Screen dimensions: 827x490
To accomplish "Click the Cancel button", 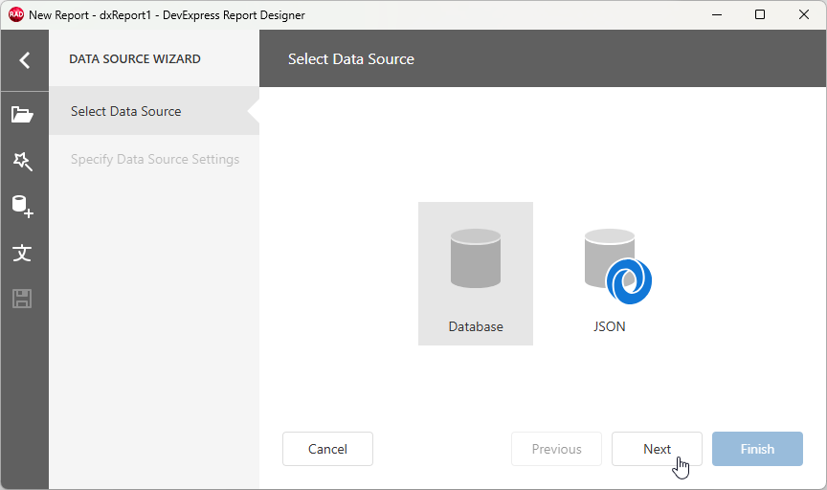I will (327, 449).
